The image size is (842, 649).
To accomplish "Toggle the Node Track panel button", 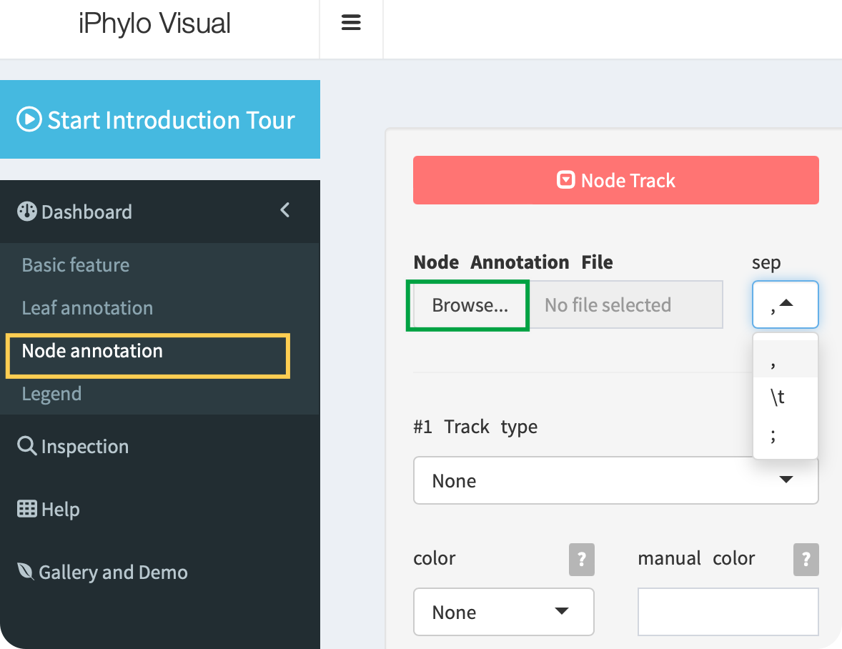I will click(615, 180).
